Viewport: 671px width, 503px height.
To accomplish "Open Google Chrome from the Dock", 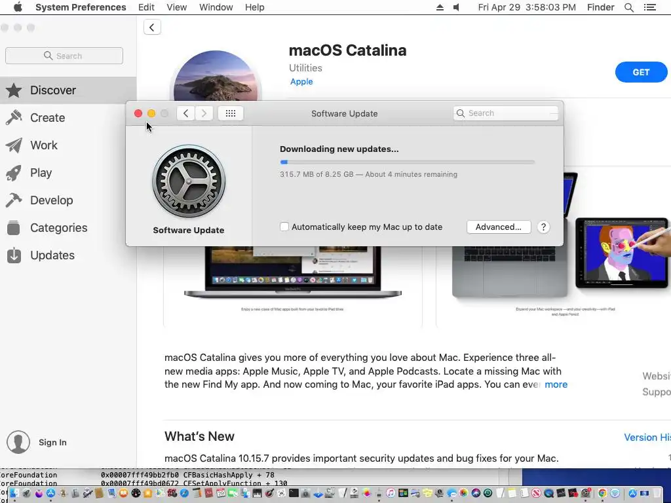I will [602, 493].
